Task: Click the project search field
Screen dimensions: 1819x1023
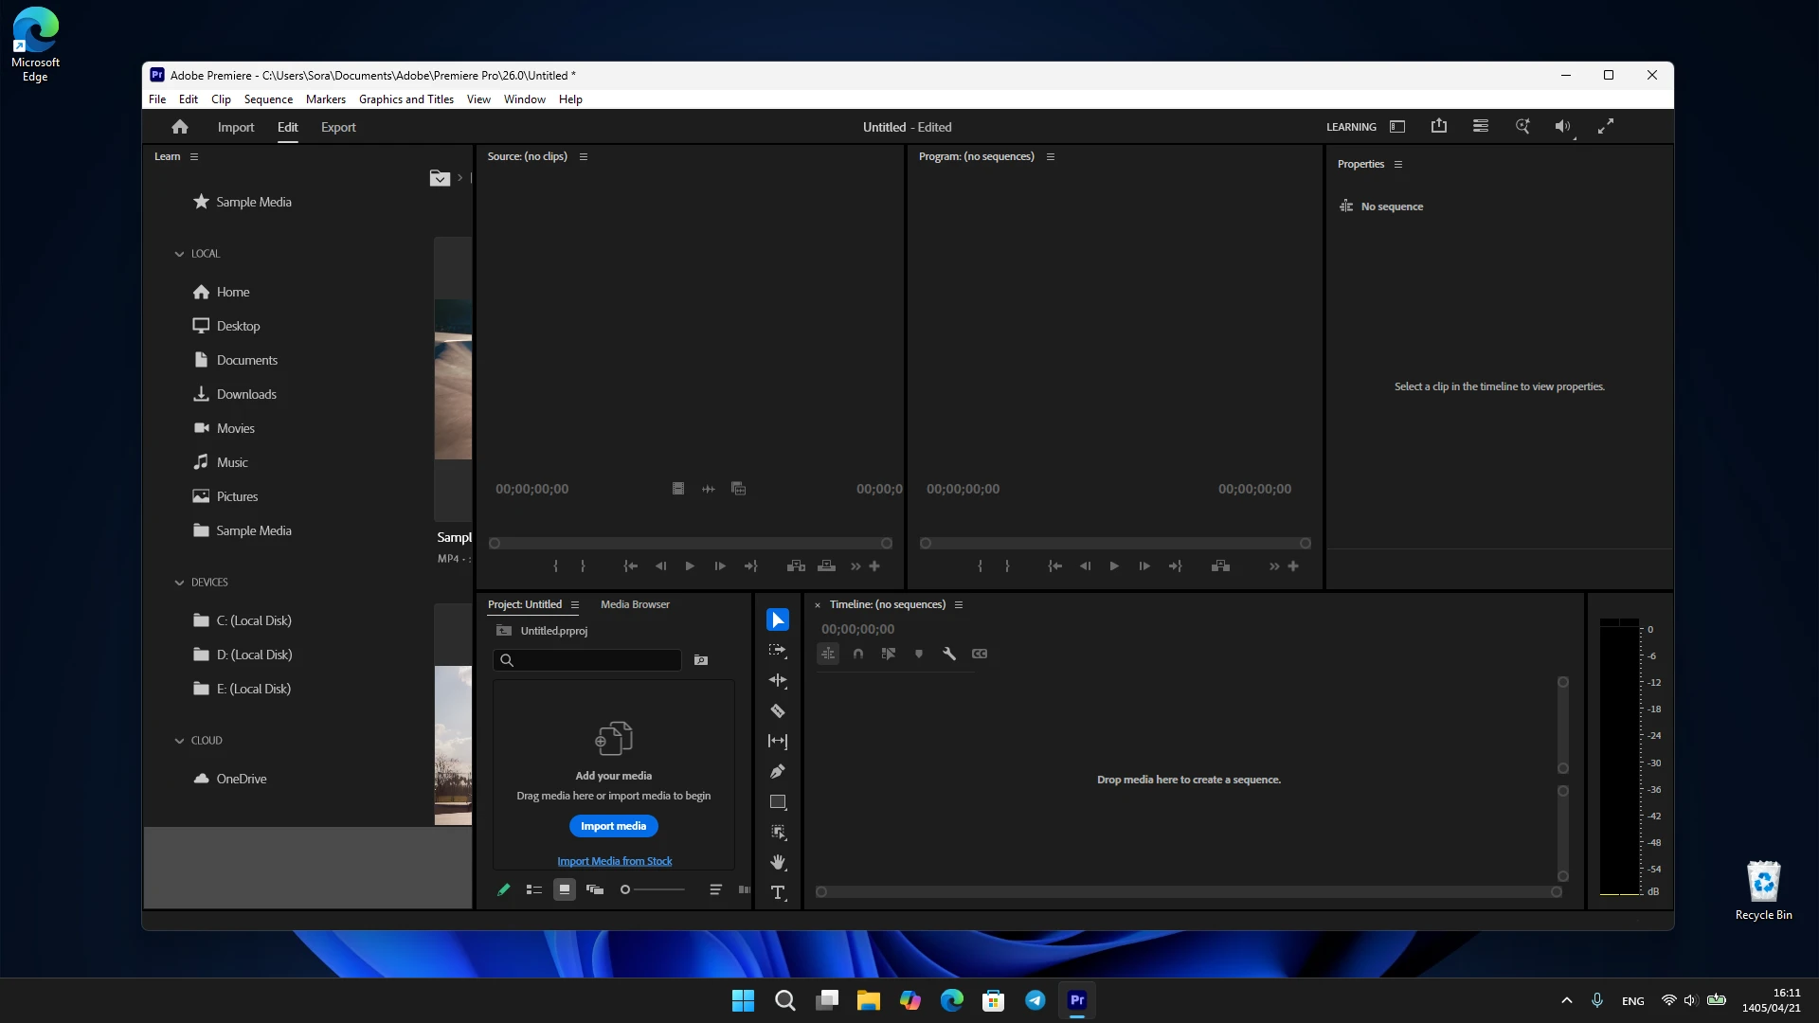Action: (587, 660)
